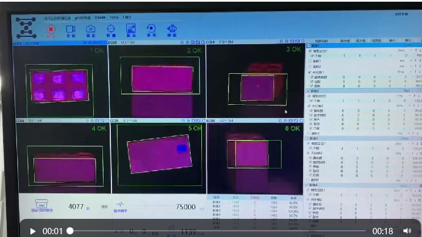Screen dimensions: 422x237
Task: Click the circular reset icon in toolbar
Action: click(x=151, y=29)
